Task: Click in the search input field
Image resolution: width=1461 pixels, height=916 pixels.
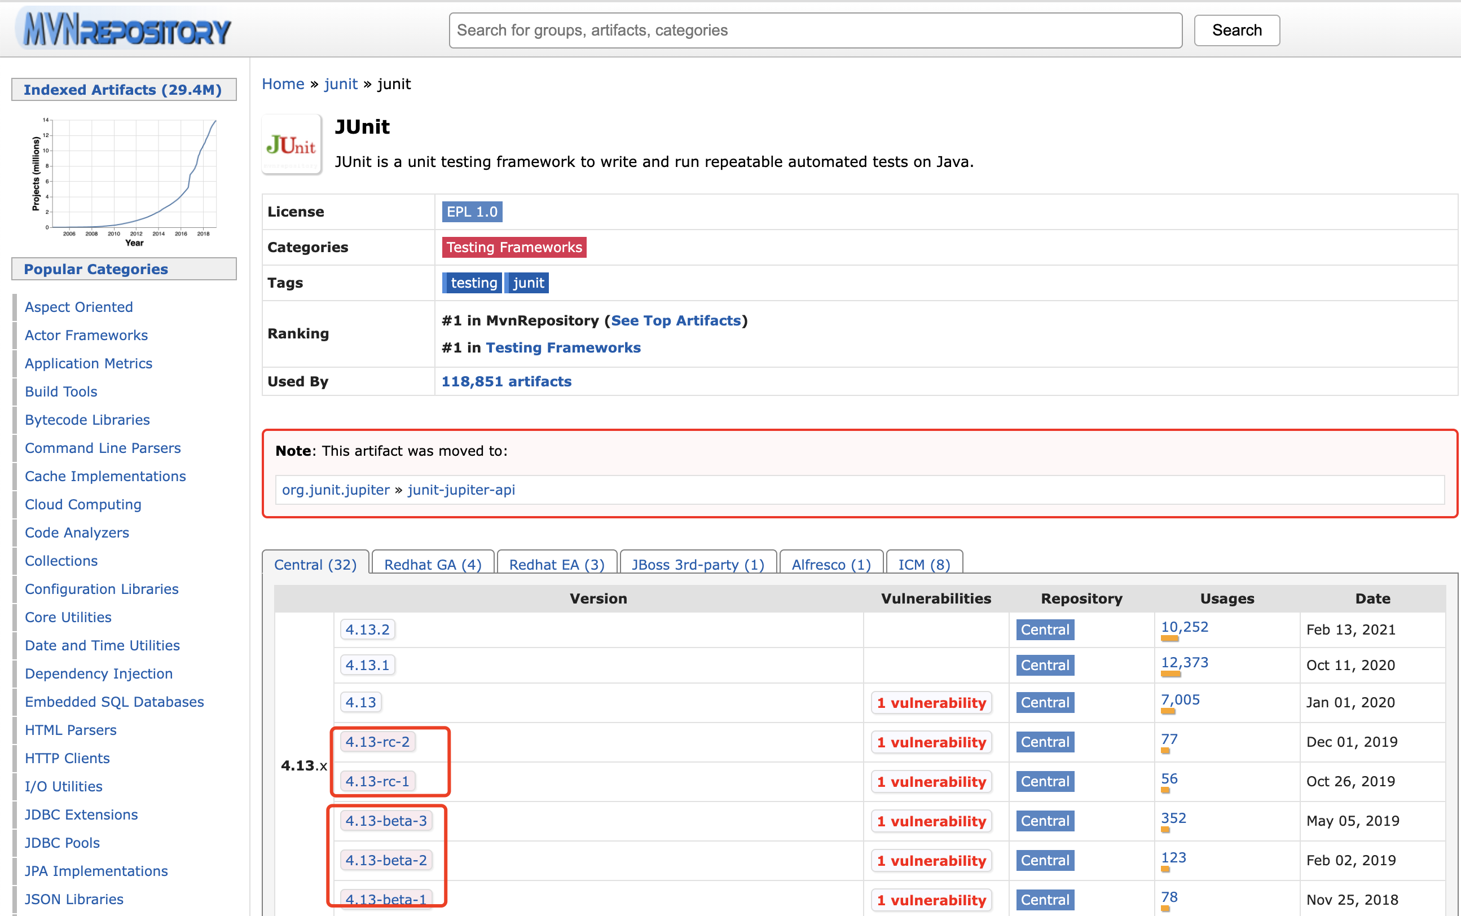Action: (815, 30)
